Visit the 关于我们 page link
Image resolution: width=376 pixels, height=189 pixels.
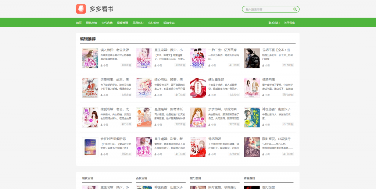(289, 23)
